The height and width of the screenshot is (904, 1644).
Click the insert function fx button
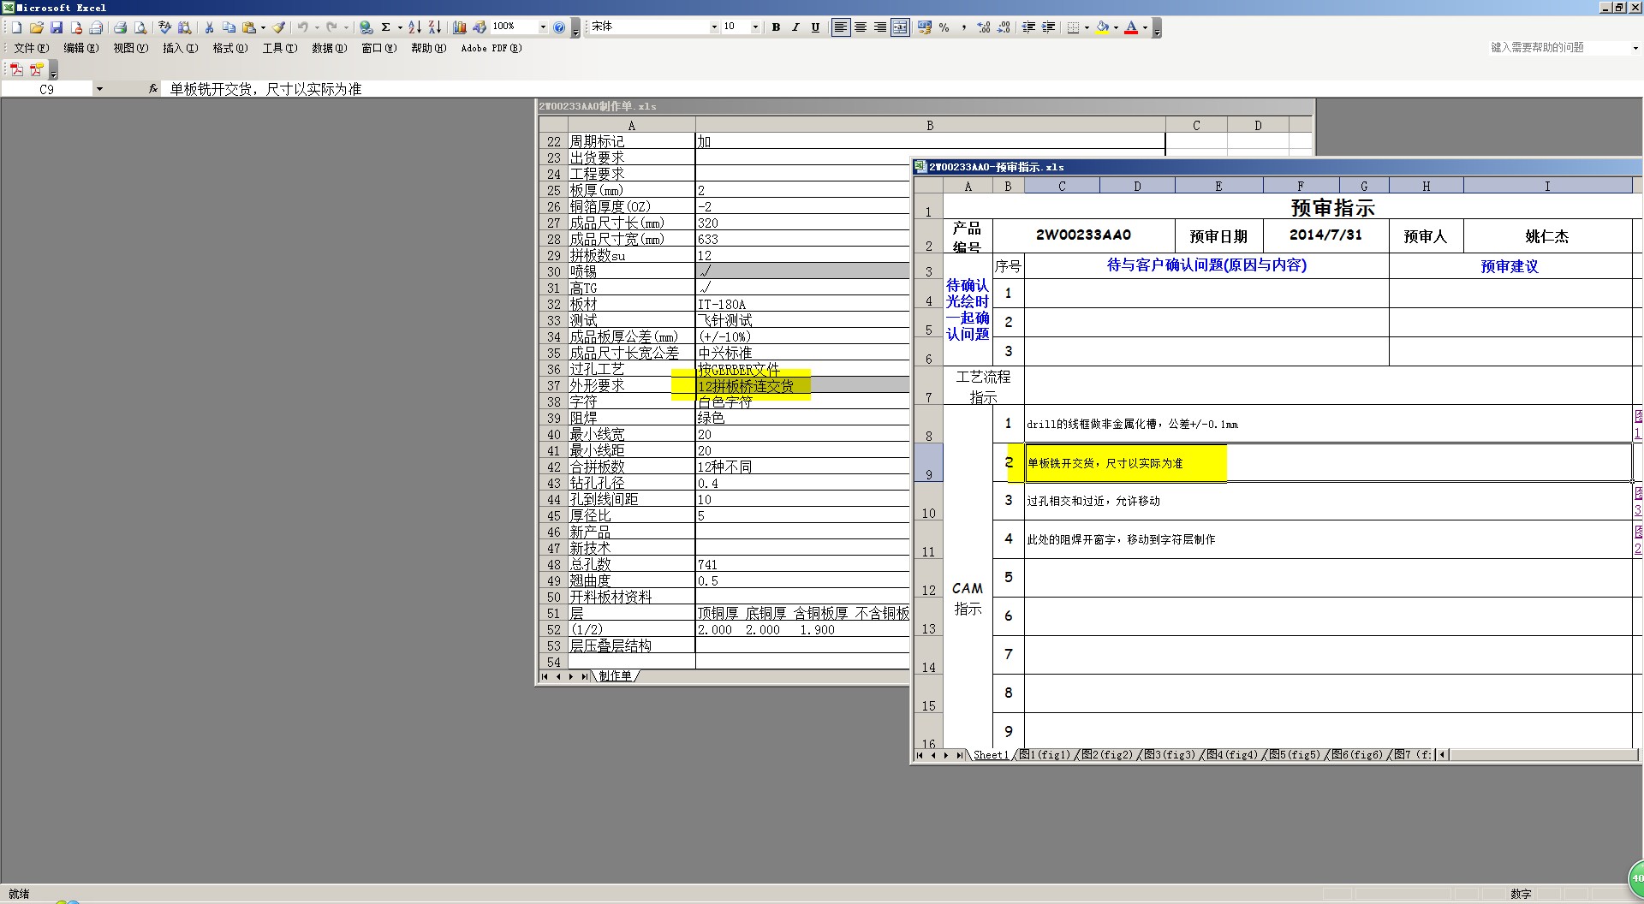coord(153,89)
